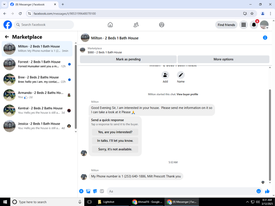Viewport: 275px width, 206px height.
Task: Click Milton's phone number message
Action: pyautogui.click(x=136, y=176)
